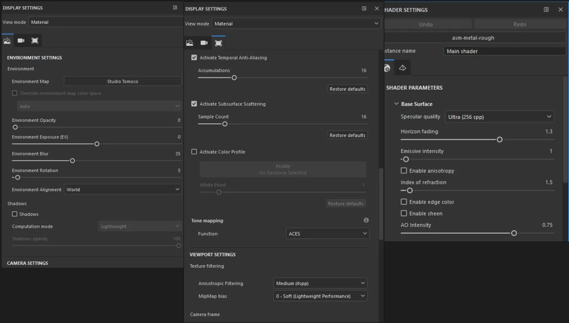Open environment tab icon in middle Display Settings

[190, 43]
